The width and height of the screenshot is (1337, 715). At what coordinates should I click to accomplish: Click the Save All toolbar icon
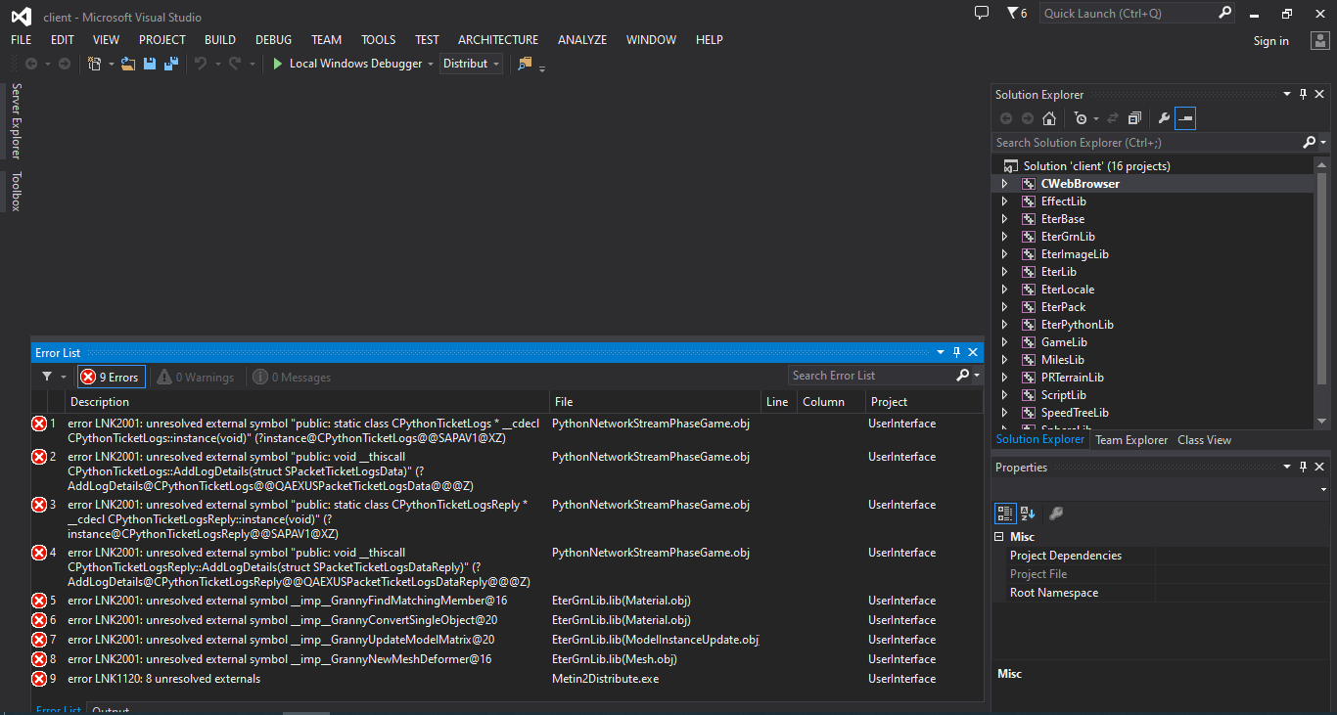point(171,64)
